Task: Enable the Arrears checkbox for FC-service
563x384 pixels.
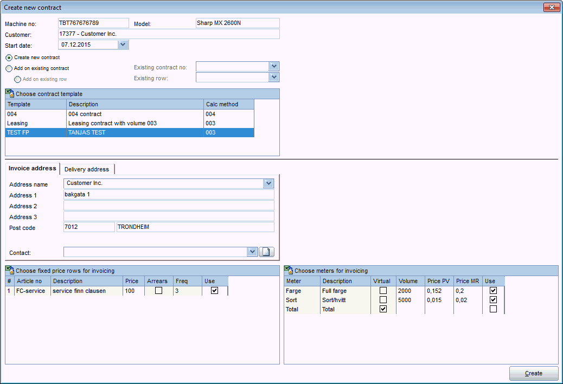Action: (x=158, y=291)
